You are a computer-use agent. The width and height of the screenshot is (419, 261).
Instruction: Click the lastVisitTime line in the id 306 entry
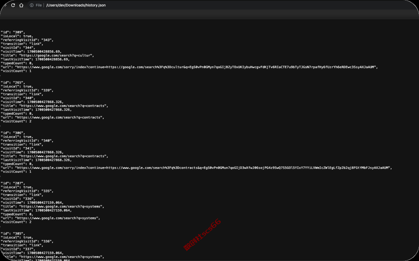[x=36, y=160]
